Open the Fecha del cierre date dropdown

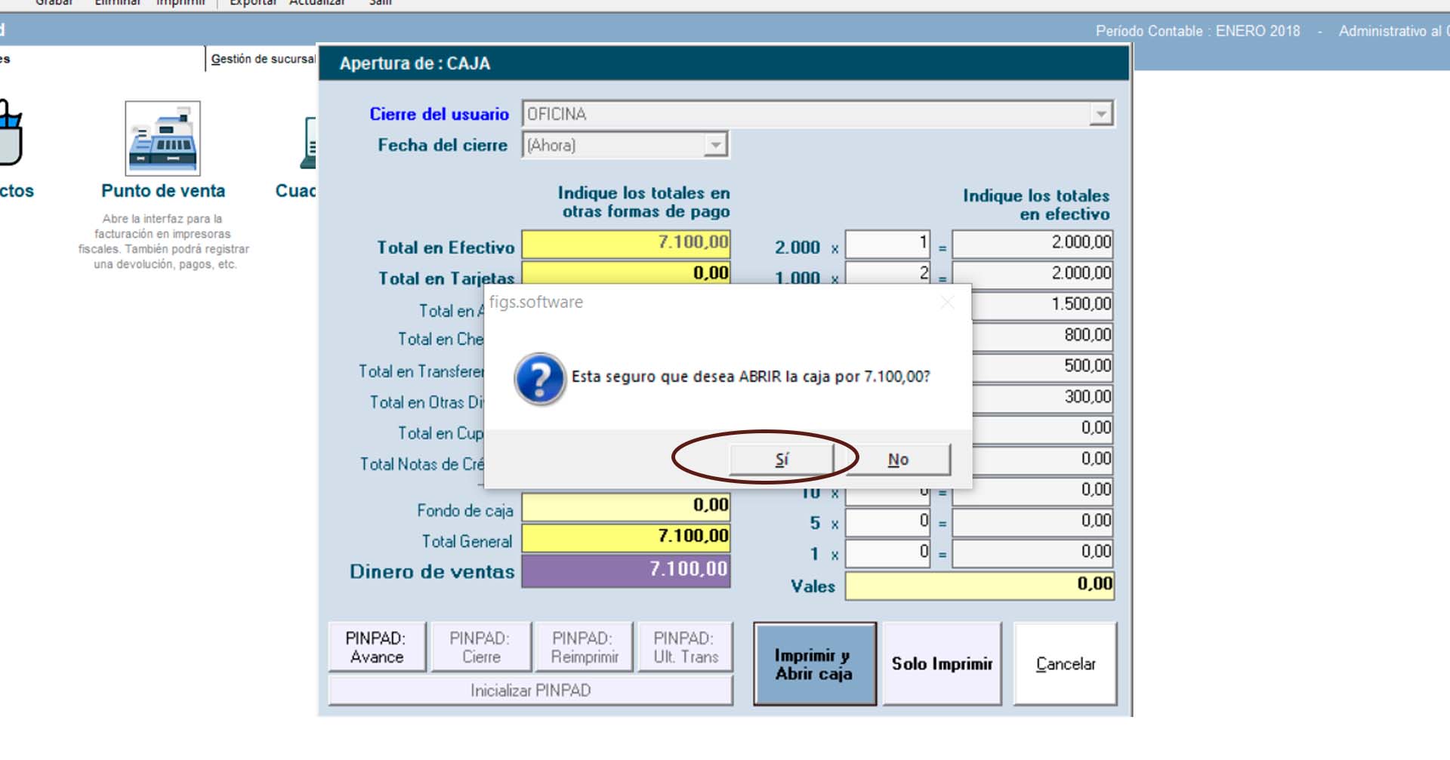pyautogui.click(x=714, y=145)
